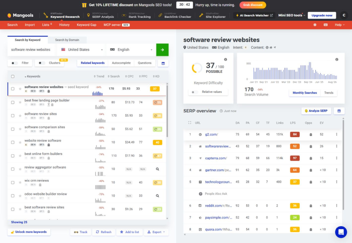The image size is (352, 243).
Task: Open the g2.com/ result link
Action: 211,134
